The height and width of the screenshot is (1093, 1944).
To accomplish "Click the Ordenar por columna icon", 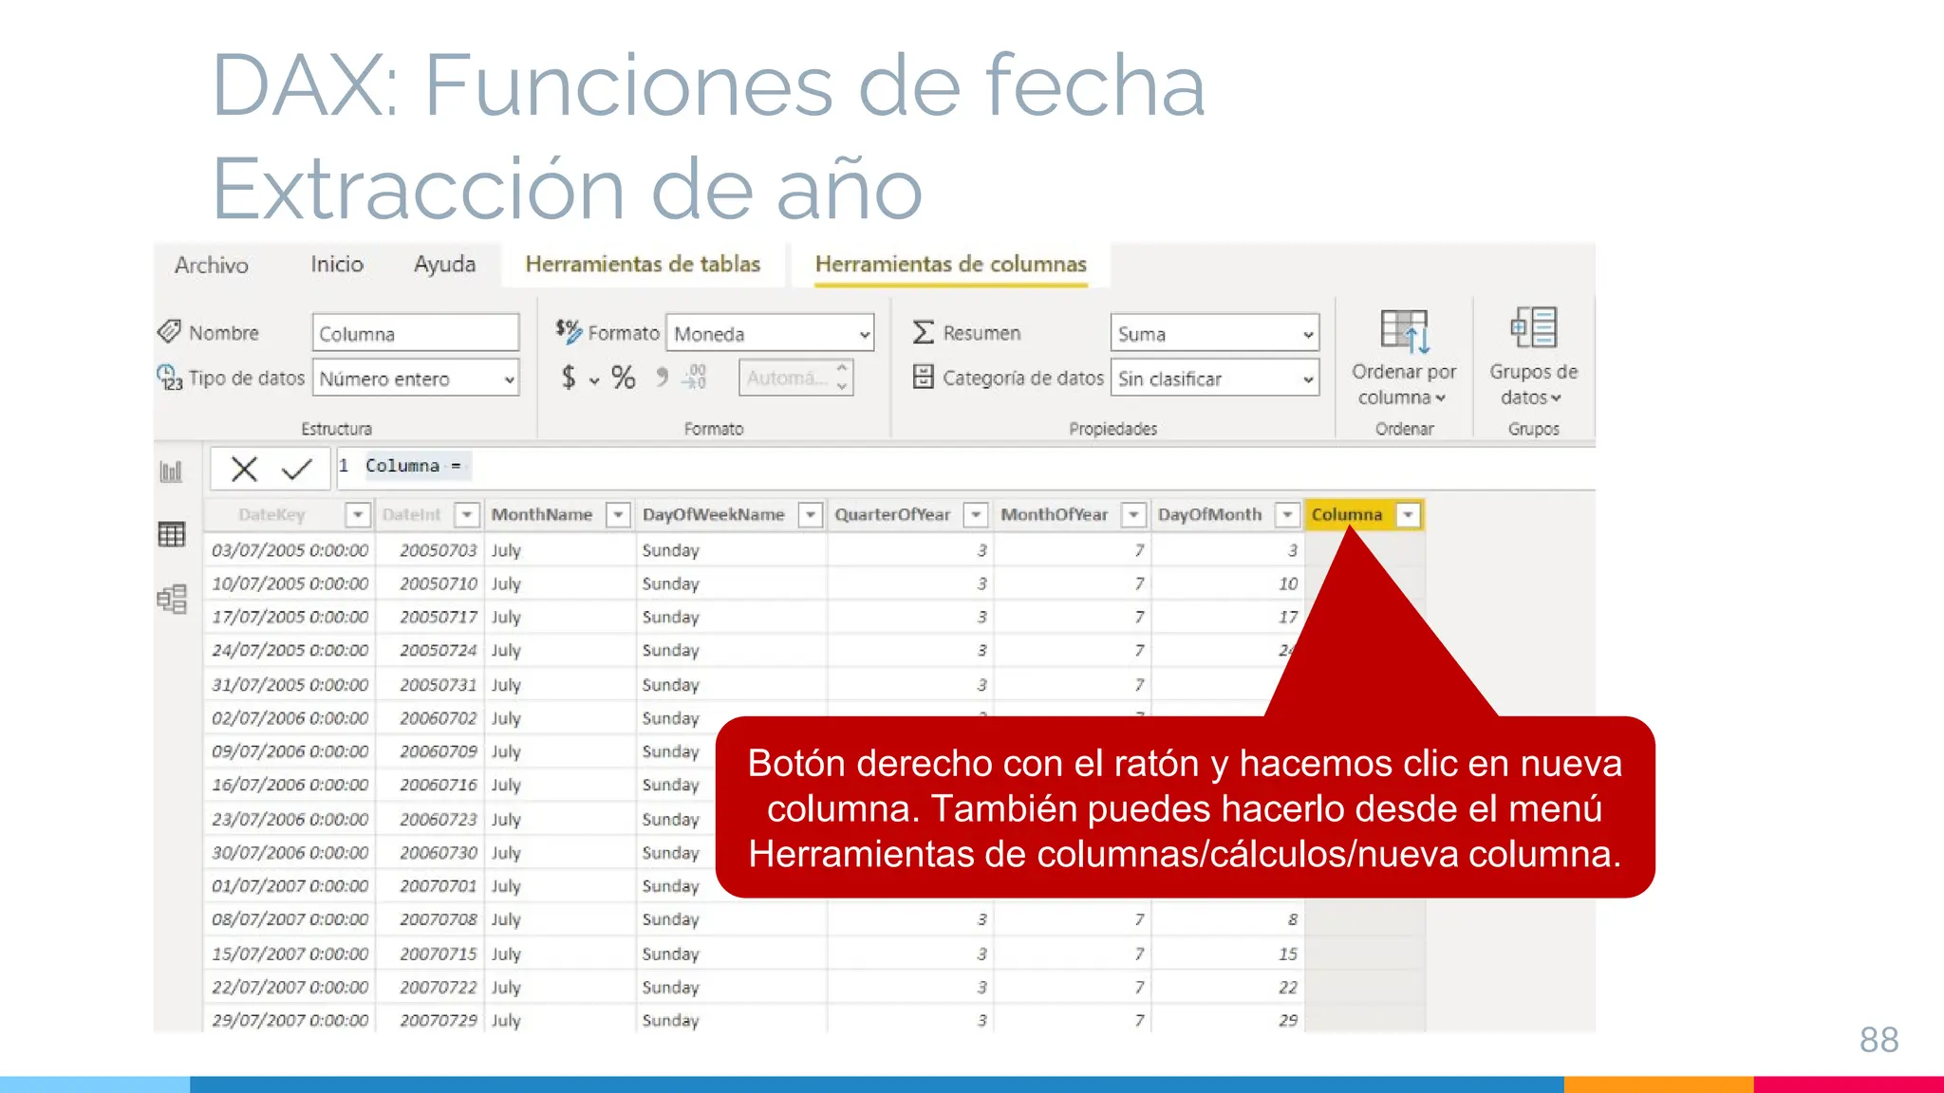I will [x=1404, y=331].
